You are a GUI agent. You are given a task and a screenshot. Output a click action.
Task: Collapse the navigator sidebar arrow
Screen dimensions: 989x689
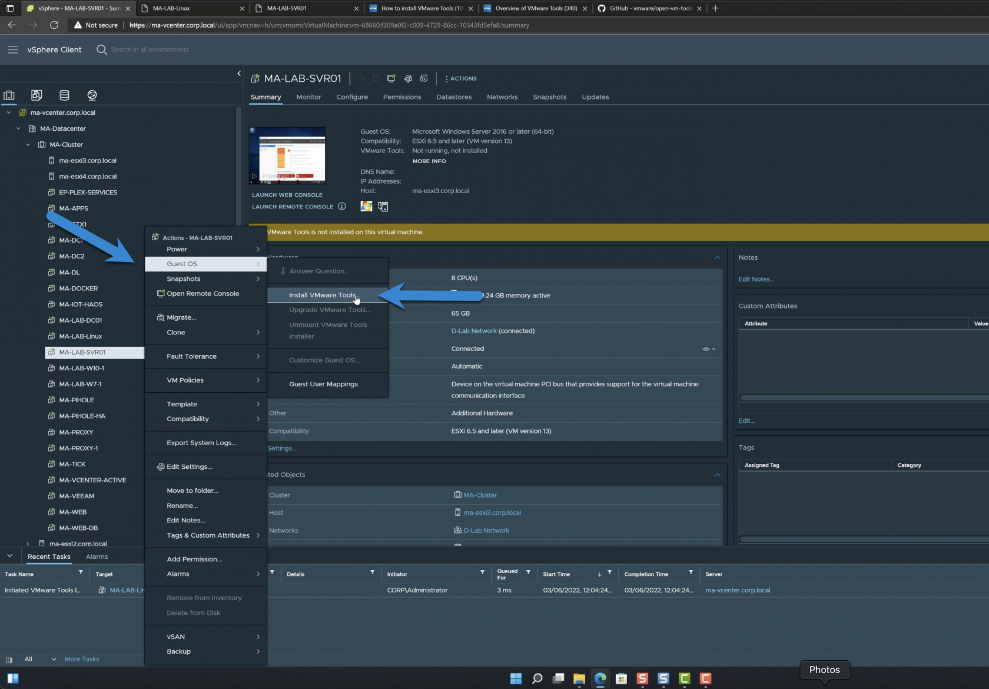[239, 74]
